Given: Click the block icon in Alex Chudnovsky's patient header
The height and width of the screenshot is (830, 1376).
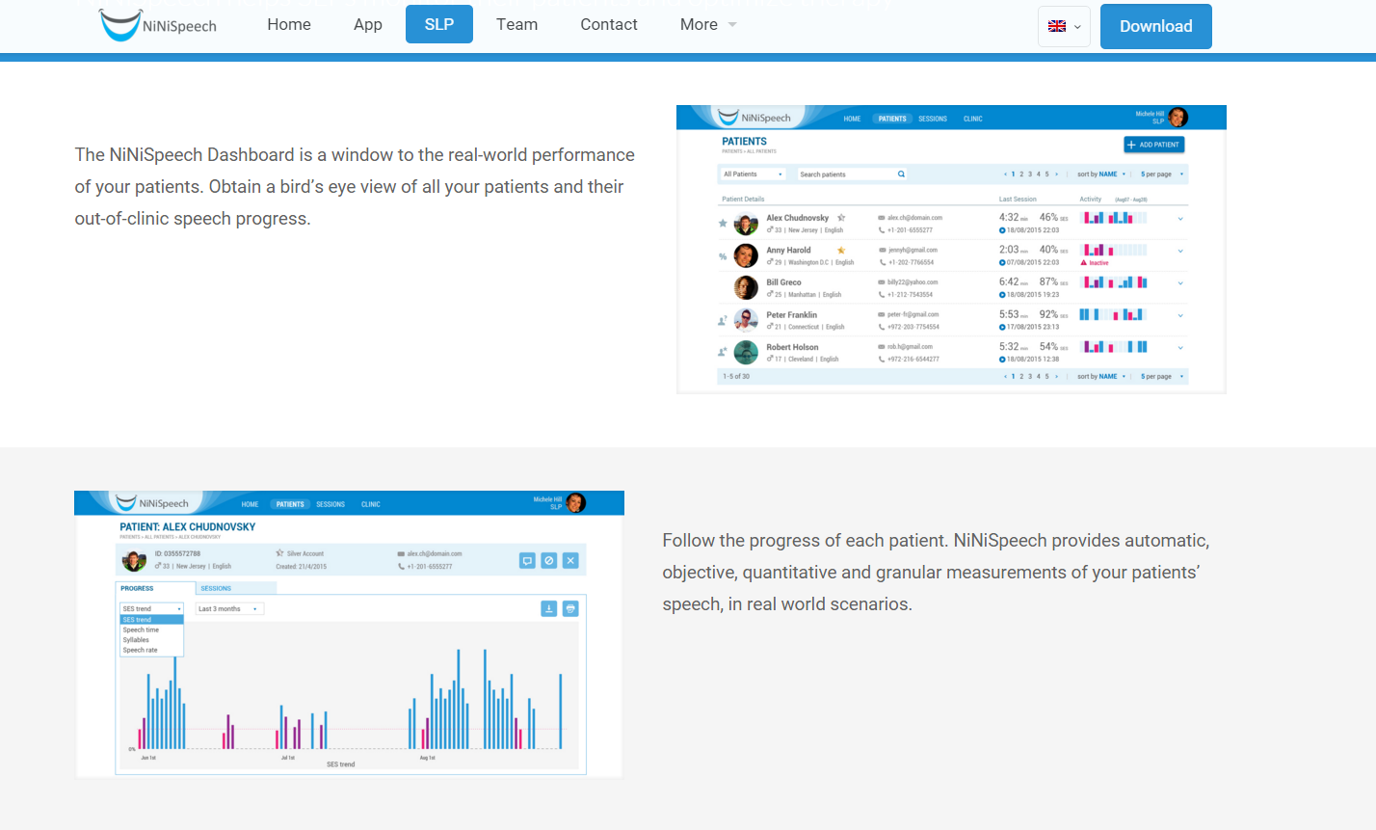Looking at the screenshot, I should tap(548, 560).
